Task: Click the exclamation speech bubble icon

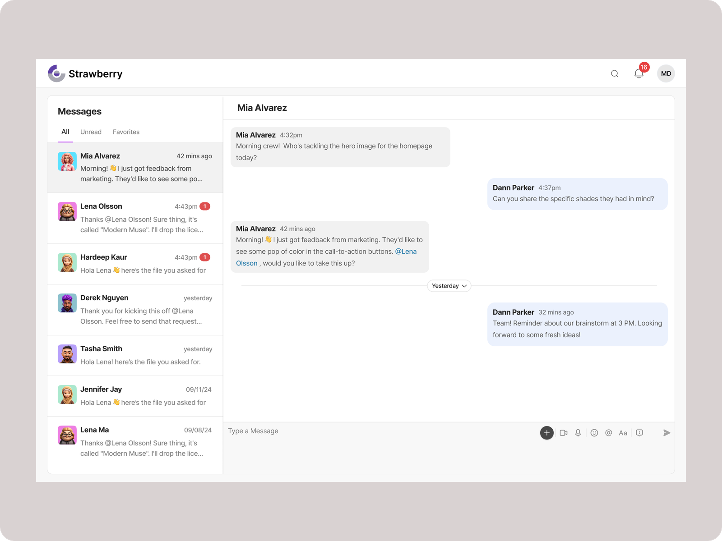Action: tap(639, 433)
